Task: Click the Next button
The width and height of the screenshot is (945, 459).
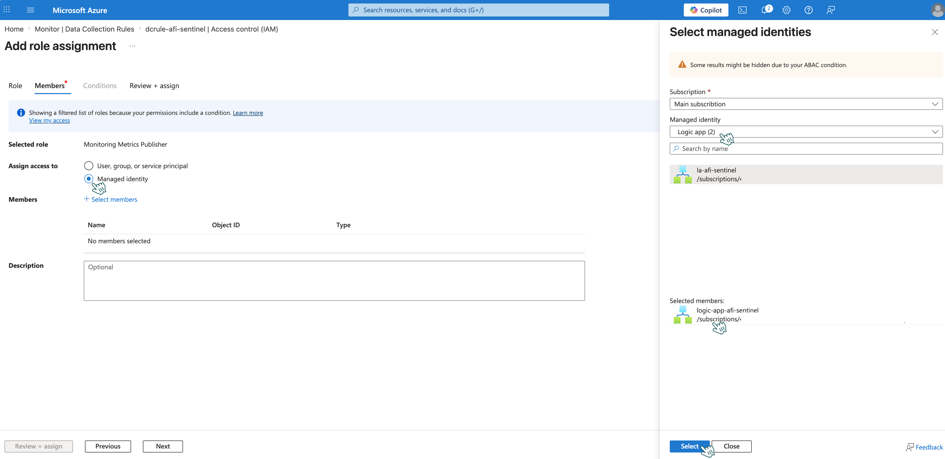Action: 163,446
